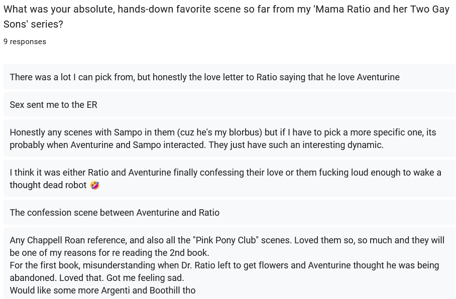456x299 pixels.
Task: Click the "9 responses" count text
Action: click(x=25, y=42)
